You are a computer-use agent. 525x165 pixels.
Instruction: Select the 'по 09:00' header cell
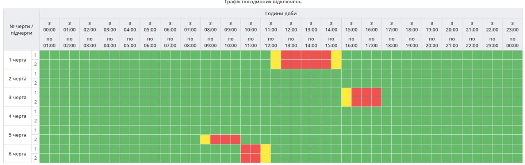210,42
